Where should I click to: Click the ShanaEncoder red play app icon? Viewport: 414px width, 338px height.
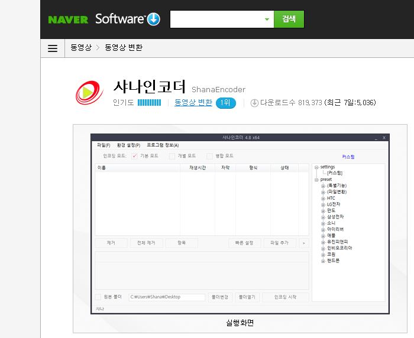click(x=89, y=93)
